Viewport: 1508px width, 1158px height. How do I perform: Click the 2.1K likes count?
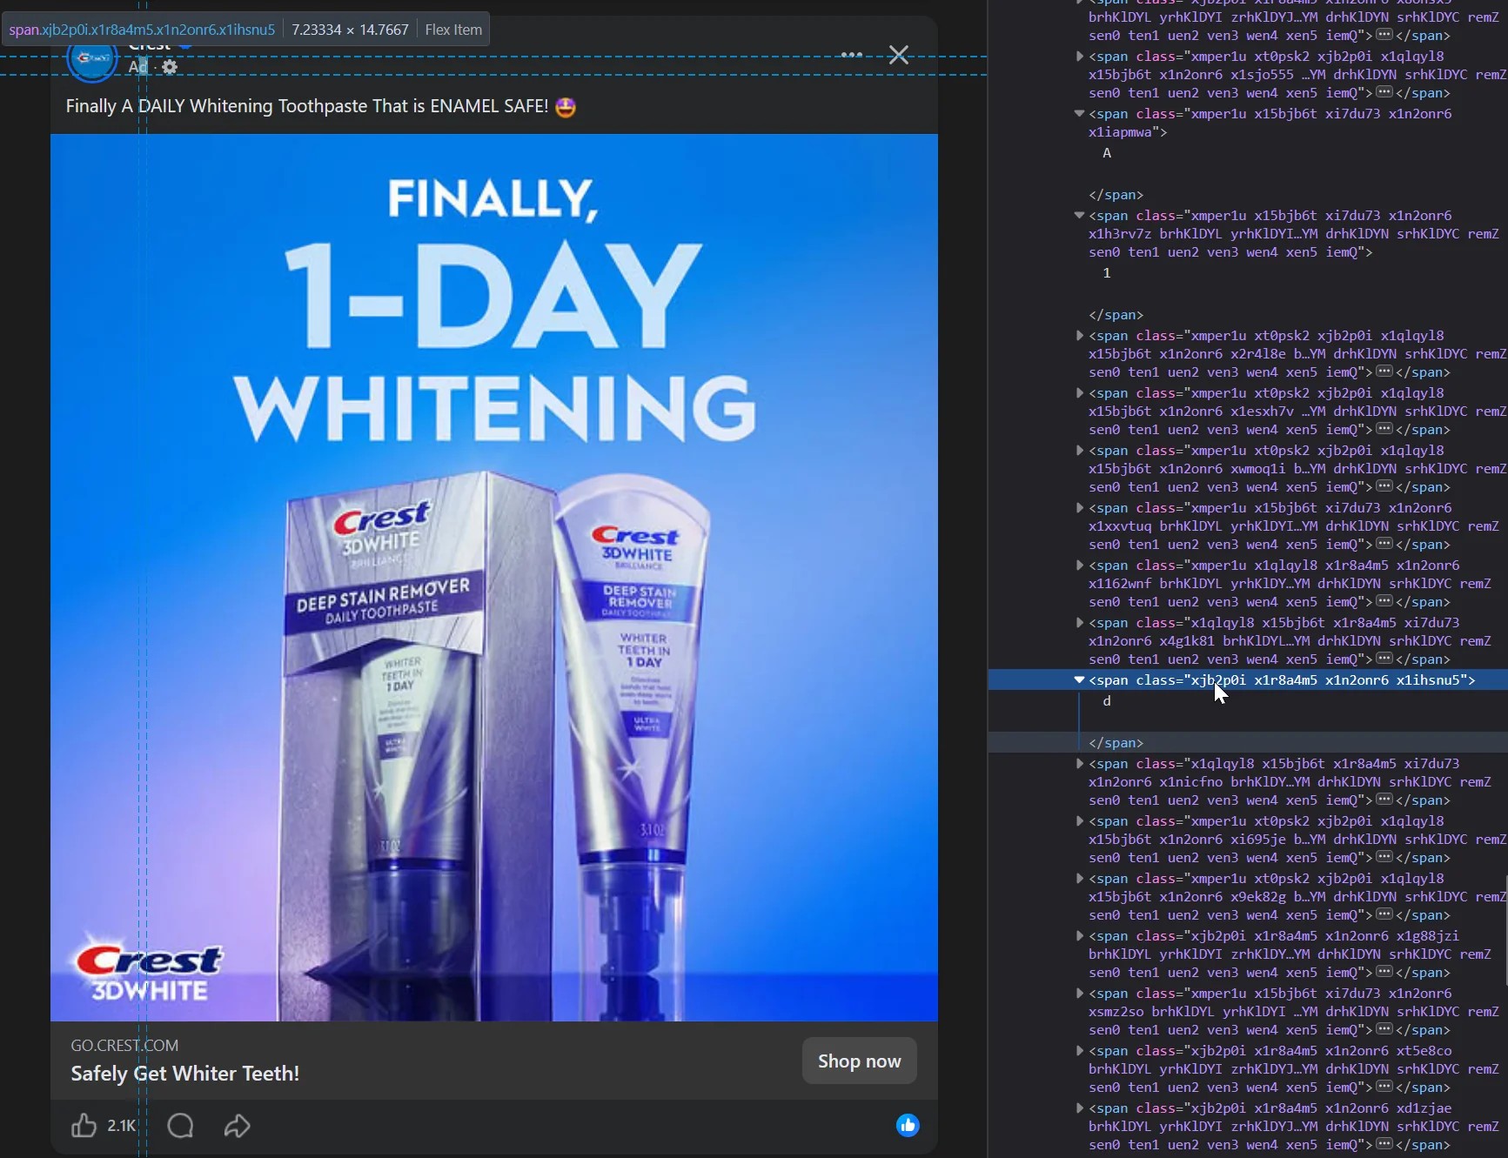point(122,1126)
